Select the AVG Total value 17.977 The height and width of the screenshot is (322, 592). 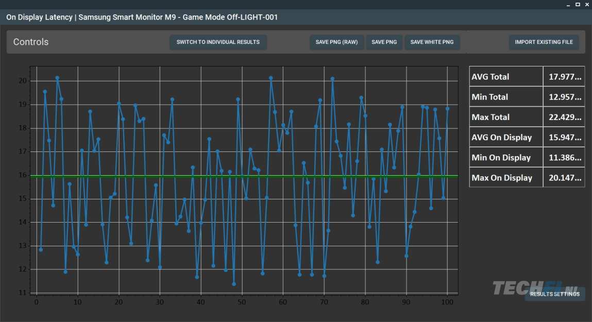point(564,77)
